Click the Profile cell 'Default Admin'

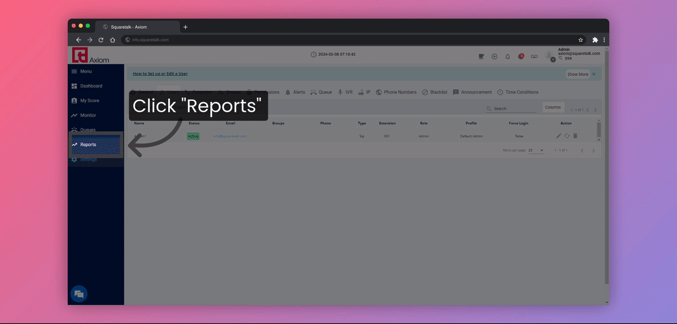pyautogui.click(x=471, y=136)
